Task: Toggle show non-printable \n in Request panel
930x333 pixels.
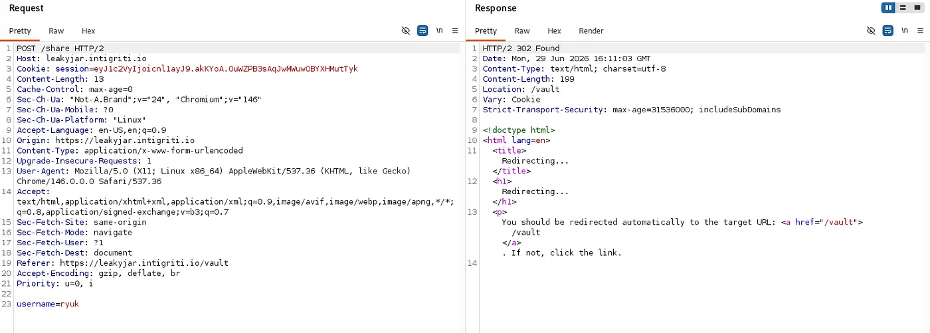Action: (x=439, y=31)
